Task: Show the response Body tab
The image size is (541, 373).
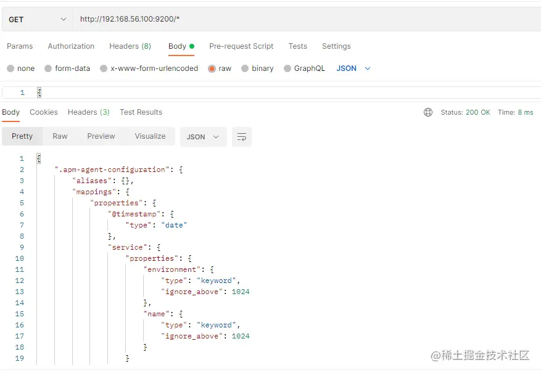Action: pos(10,112)
